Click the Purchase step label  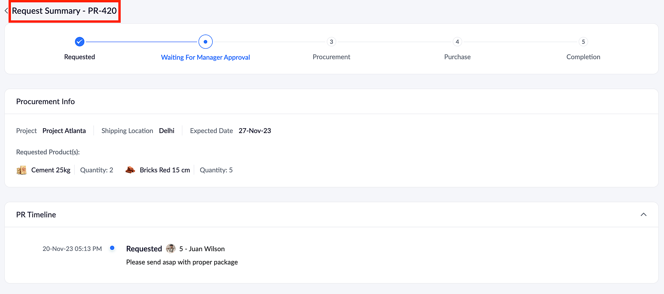click(x=457, y=57)
